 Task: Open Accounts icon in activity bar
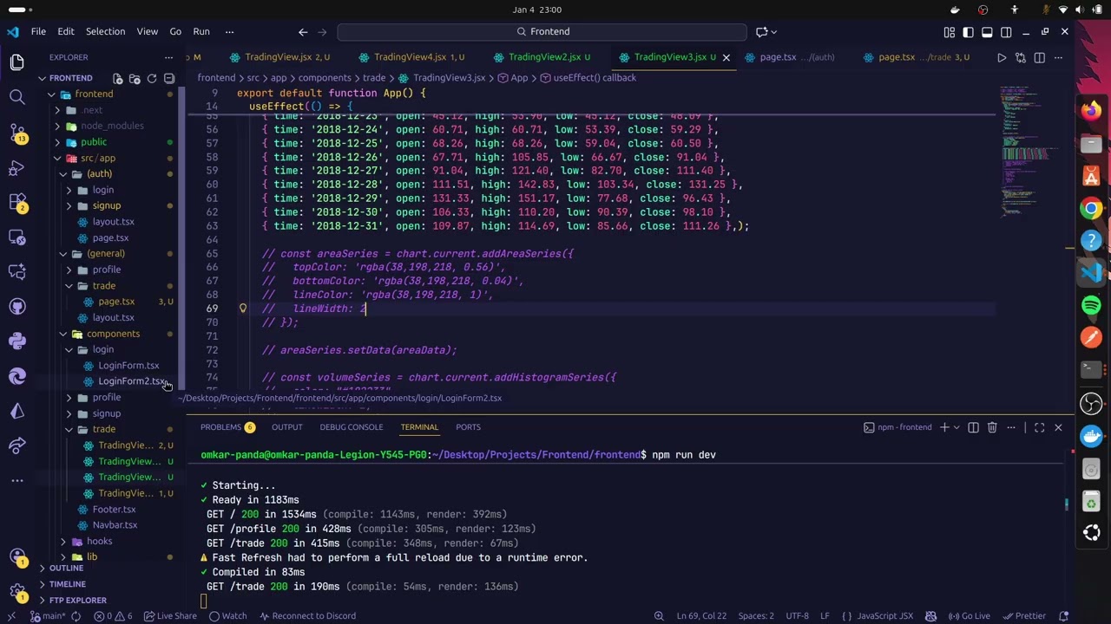17,557
